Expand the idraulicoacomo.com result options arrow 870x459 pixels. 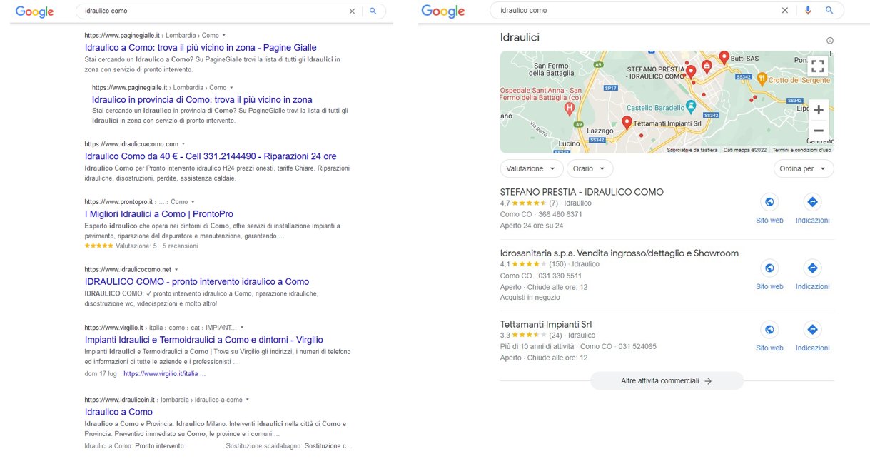click(183, 144)
